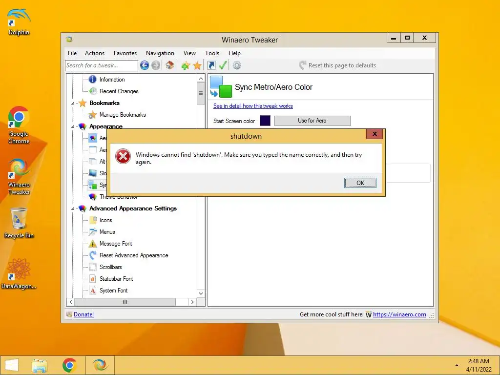Open the Recycle Bin desktop icon
This screenshot has height=375, width=500.
pyautogui.click(x=19, y=223)
